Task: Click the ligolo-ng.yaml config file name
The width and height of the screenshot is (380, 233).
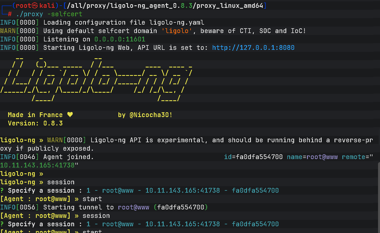Action: (x=177, y=22)
